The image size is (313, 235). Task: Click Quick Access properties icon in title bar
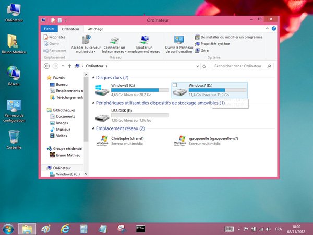pyautogui.click(x=53, y=20)
